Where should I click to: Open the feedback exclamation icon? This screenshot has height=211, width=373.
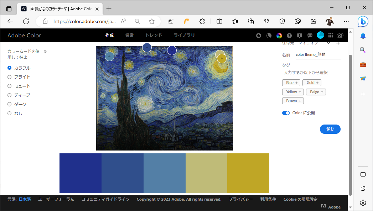pyautogui.click(x=299, y=35)
